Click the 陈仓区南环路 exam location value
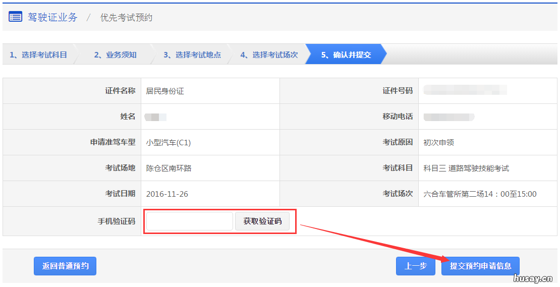Image resolution: width=560 pixels, height=287 pixels. (169, 168)
